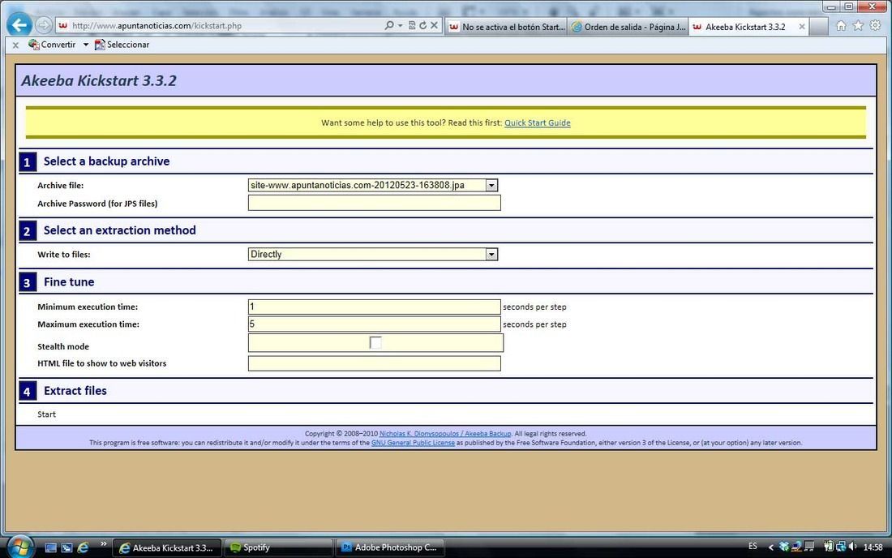Click the browser forward arrow
The height and width of the screenshot is (558, 892).
[43, 25]
